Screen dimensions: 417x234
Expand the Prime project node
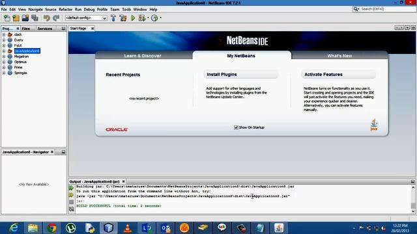pyautogui.click(x=4, y=68)
